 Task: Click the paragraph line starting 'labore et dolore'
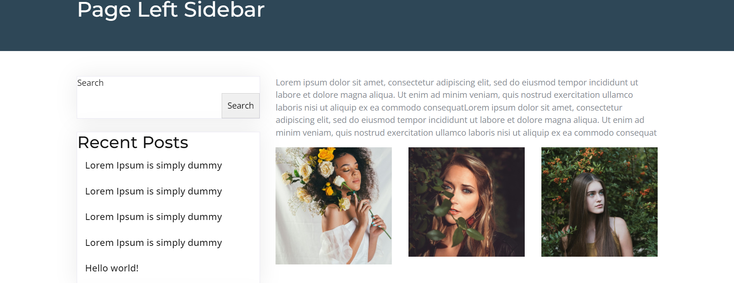[454, 95]
